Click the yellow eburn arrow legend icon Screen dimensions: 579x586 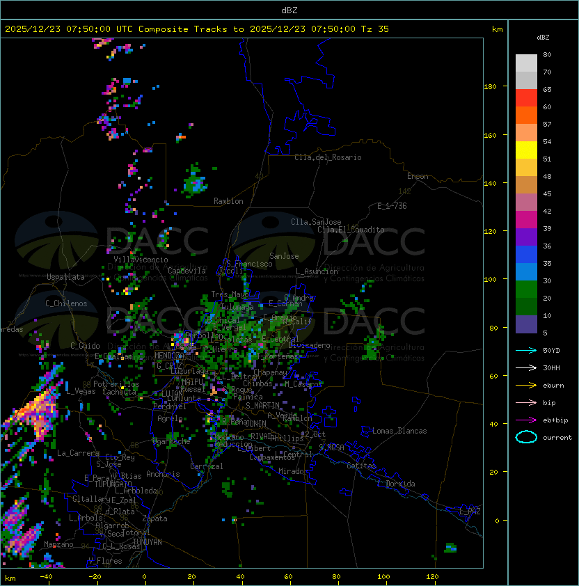point(526,385)
